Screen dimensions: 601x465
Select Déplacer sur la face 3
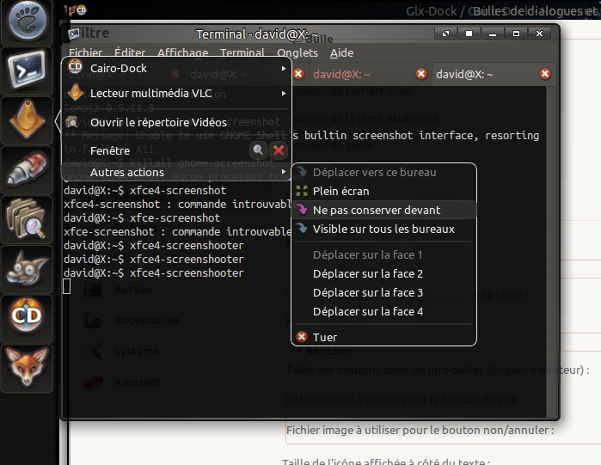(383, 292)
